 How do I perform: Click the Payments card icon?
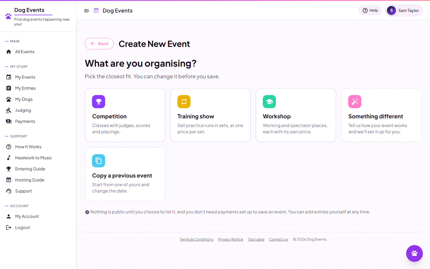(9, 121)
